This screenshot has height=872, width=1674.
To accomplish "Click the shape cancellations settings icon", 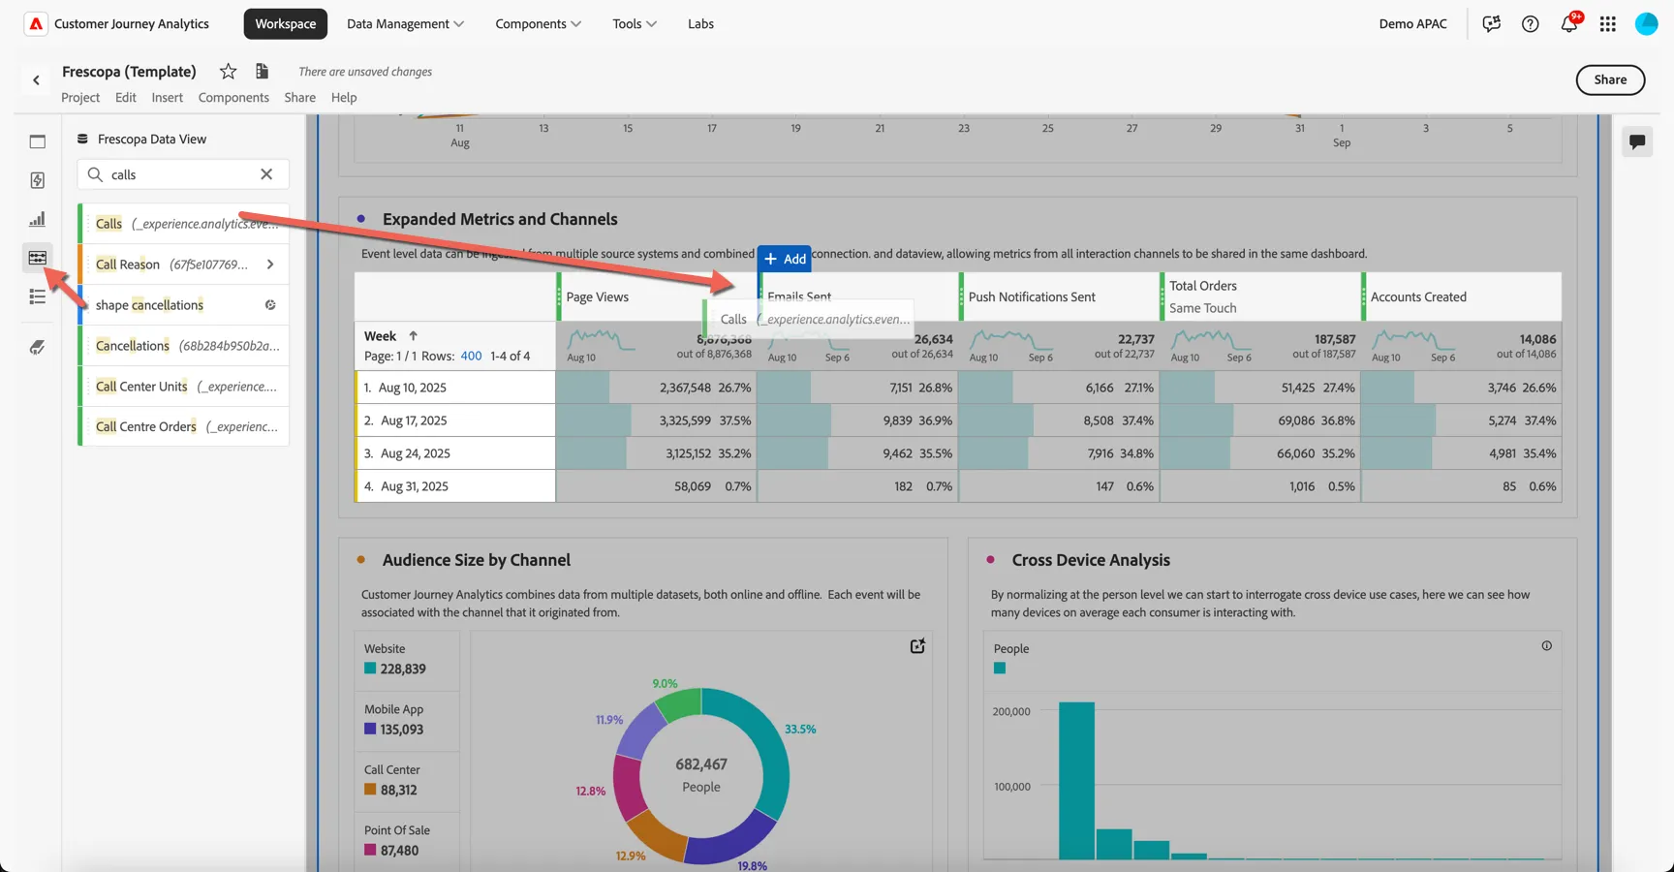I will [x=270, y=305].
